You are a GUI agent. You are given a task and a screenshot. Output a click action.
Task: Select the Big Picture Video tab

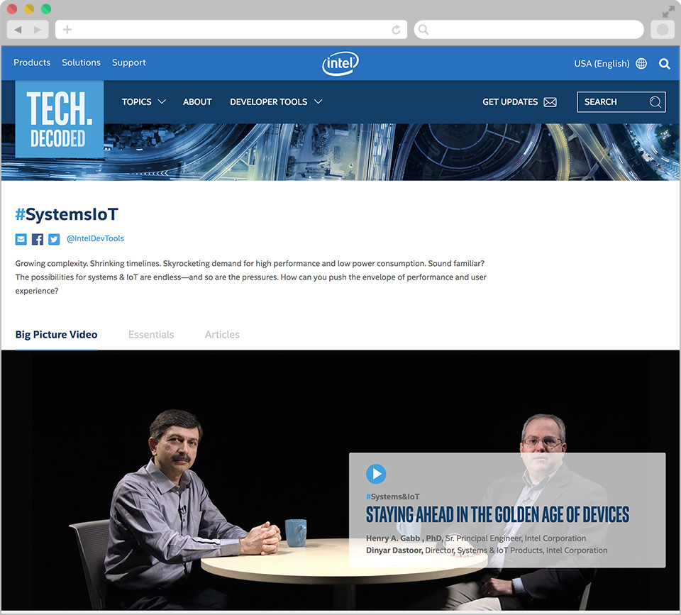pos(56,334)
